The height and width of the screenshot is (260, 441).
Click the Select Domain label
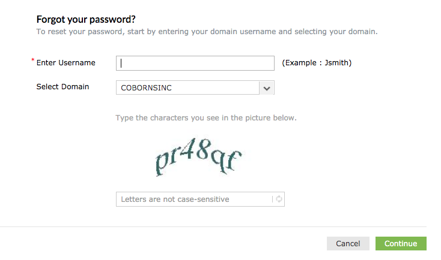(62, 87)
